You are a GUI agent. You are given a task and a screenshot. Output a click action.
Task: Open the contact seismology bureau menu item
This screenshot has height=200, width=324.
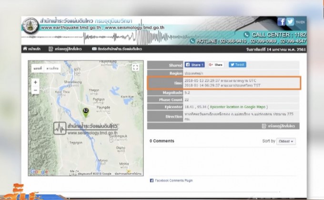111,49
